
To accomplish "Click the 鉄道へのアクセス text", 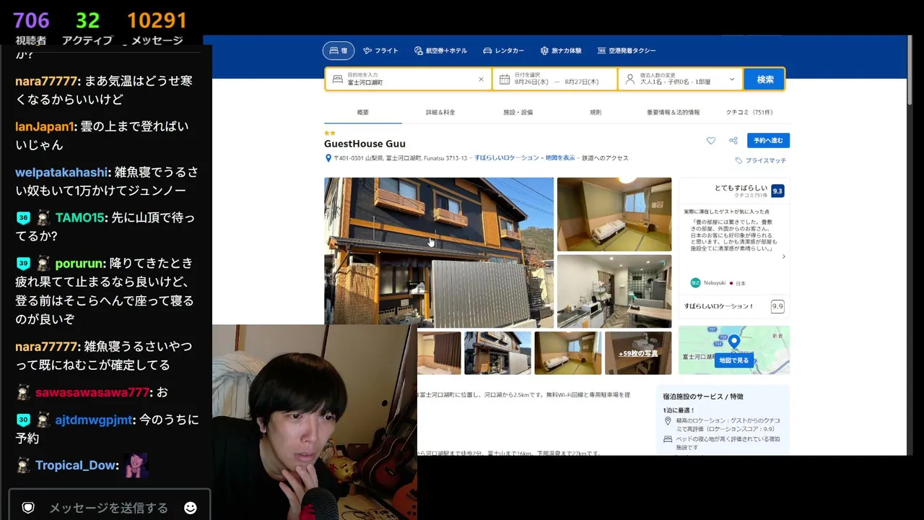I will 605,157.
